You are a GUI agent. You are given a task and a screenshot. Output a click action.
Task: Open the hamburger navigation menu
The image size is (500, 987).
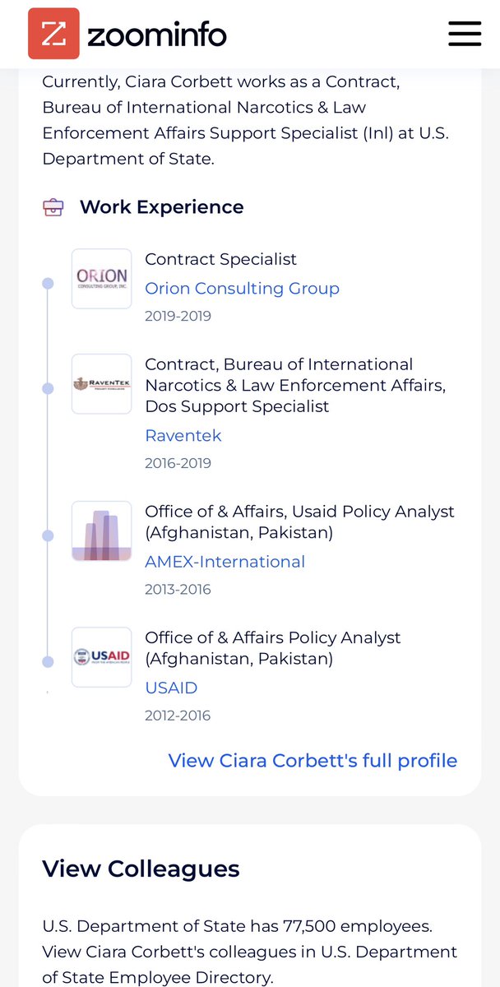coord(464,34)
